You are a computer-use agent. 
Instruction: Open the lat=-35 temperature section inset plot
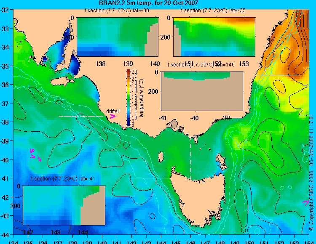click(x=214, y=37)
